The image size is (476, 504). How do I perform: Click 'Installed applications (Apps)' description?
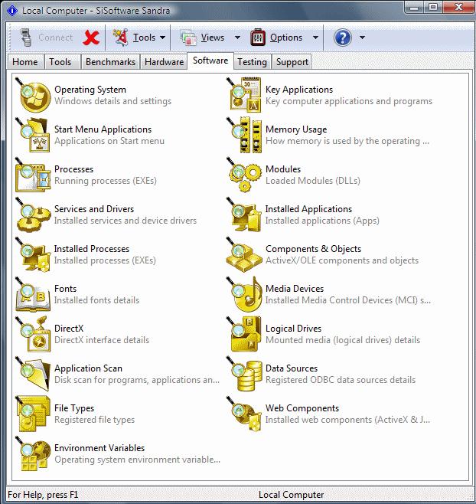(322, 221)
